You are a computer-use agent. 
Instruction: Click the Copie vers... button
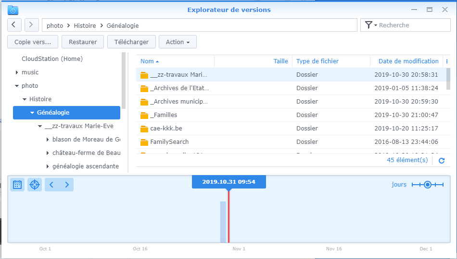pyautogui.click(x=33, y=42)
